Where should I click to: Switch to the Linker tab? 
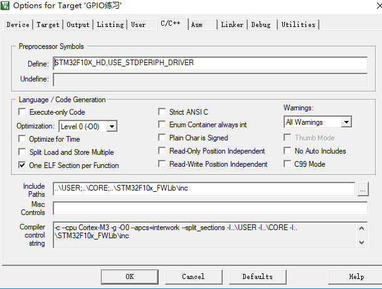point(232,24)
